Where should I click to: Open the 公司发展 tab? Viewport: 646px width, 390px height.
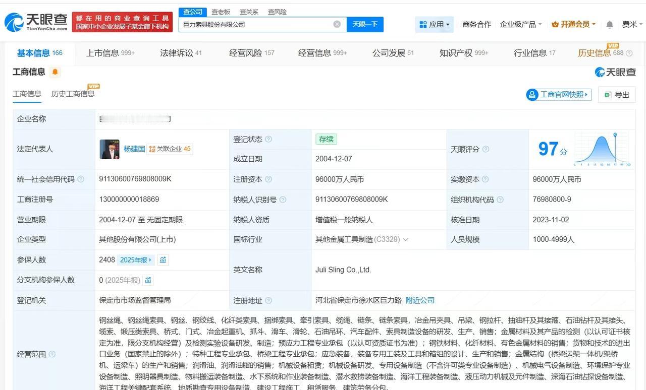point(393,53)
